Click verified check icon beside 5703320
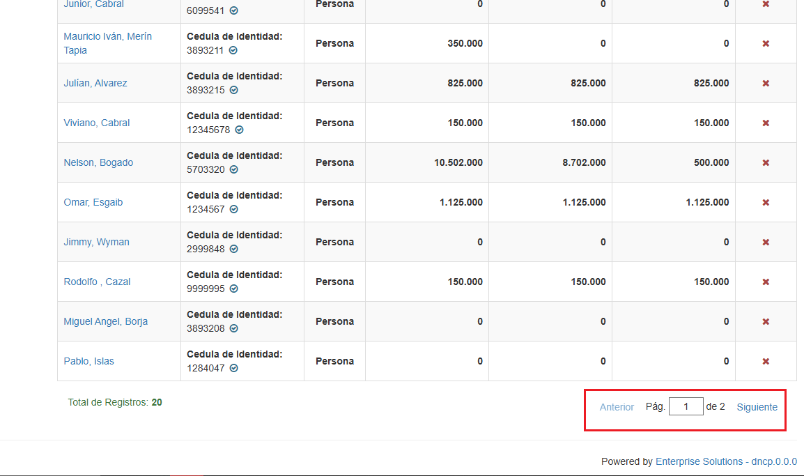804x476 pixels. pyautogui.click(x=234, y=169)
